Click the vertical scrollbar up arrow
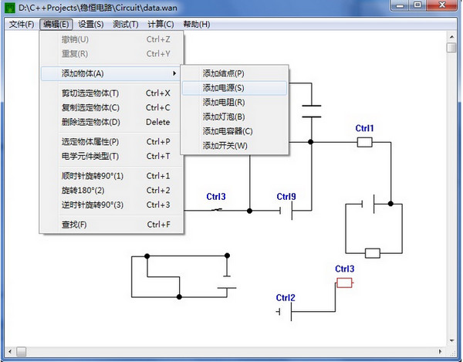This screenshot has width=463, height=362. click(x=451, y=38)
